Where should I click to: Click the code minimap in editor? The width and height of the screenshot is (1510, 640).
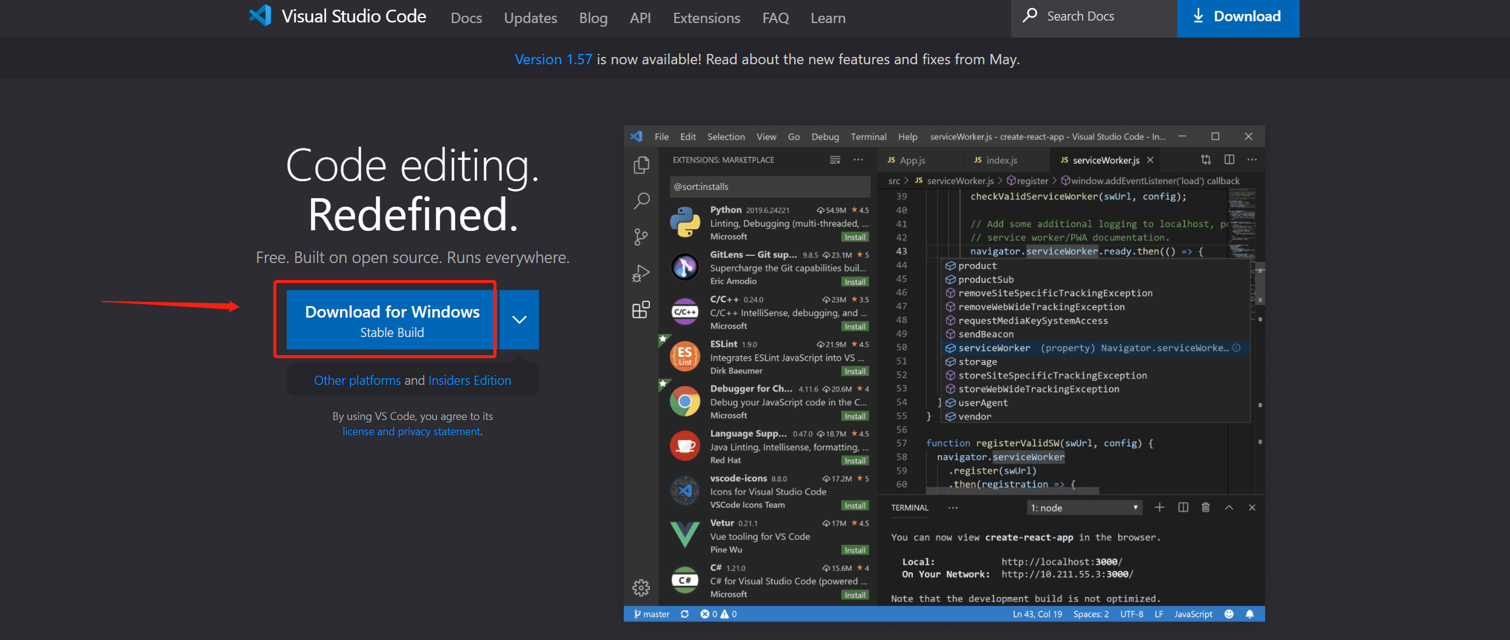1241,223
